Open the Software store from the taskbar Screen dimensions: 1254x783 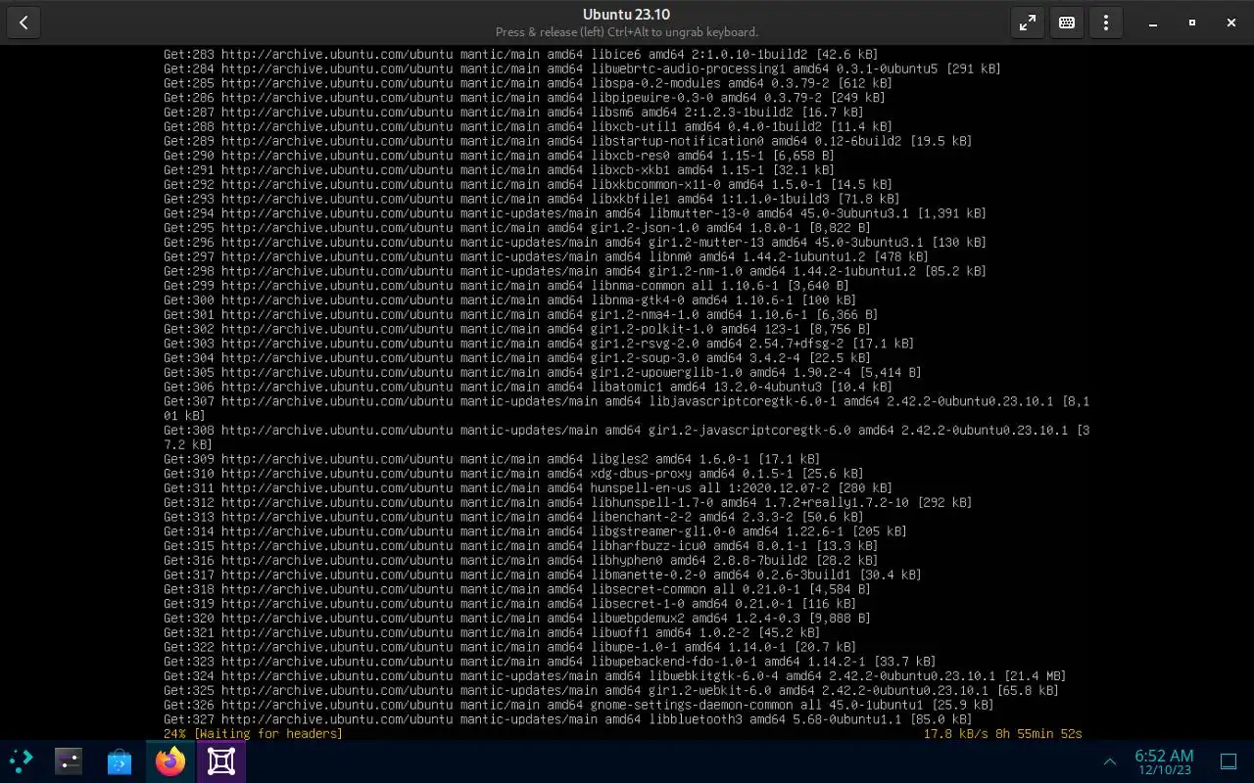(120, 761)
